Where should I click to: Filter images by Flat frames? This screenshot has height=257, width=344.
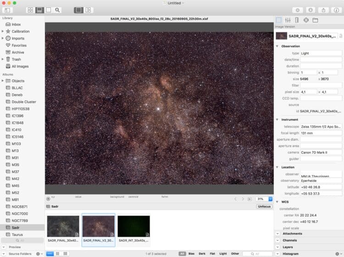tap(212, 253)
